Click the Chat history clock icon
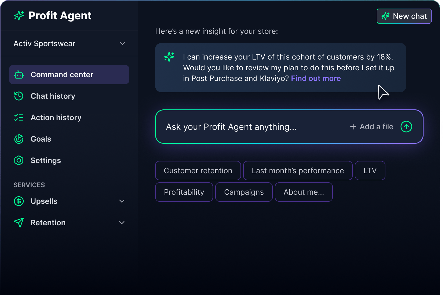Screen dimensions: 445x295 [x=19, y=96]
